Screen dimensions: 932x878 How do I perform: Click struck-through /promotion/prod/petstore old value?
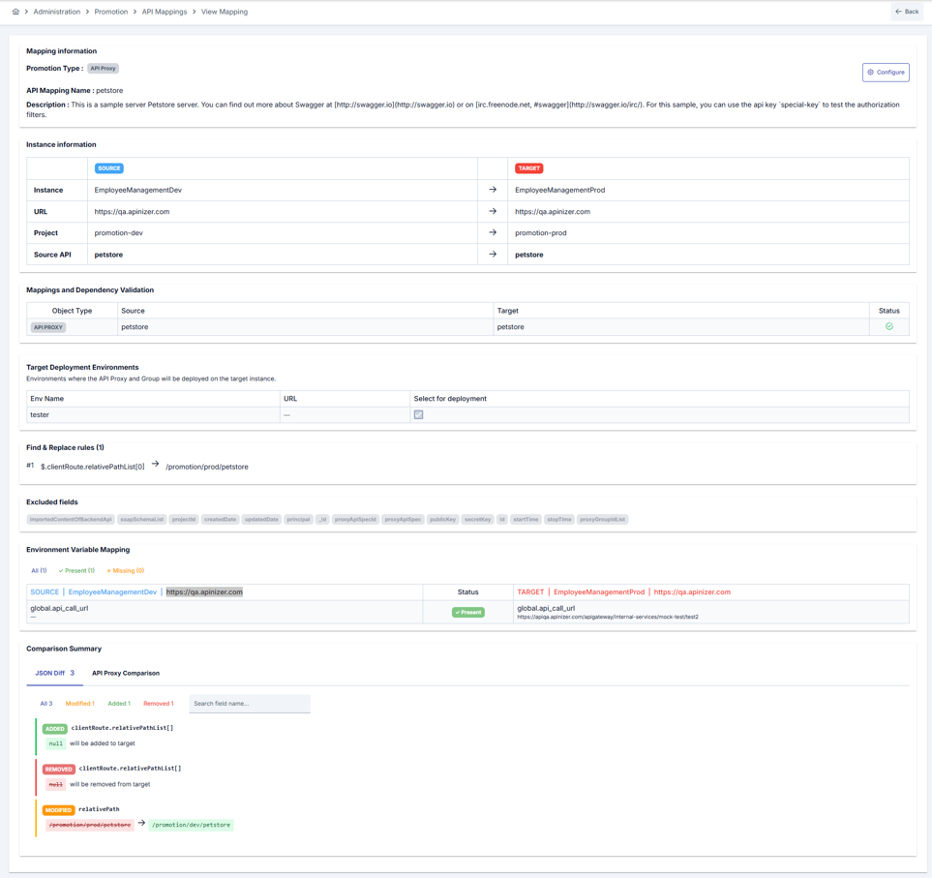click(x=90, y=825)
